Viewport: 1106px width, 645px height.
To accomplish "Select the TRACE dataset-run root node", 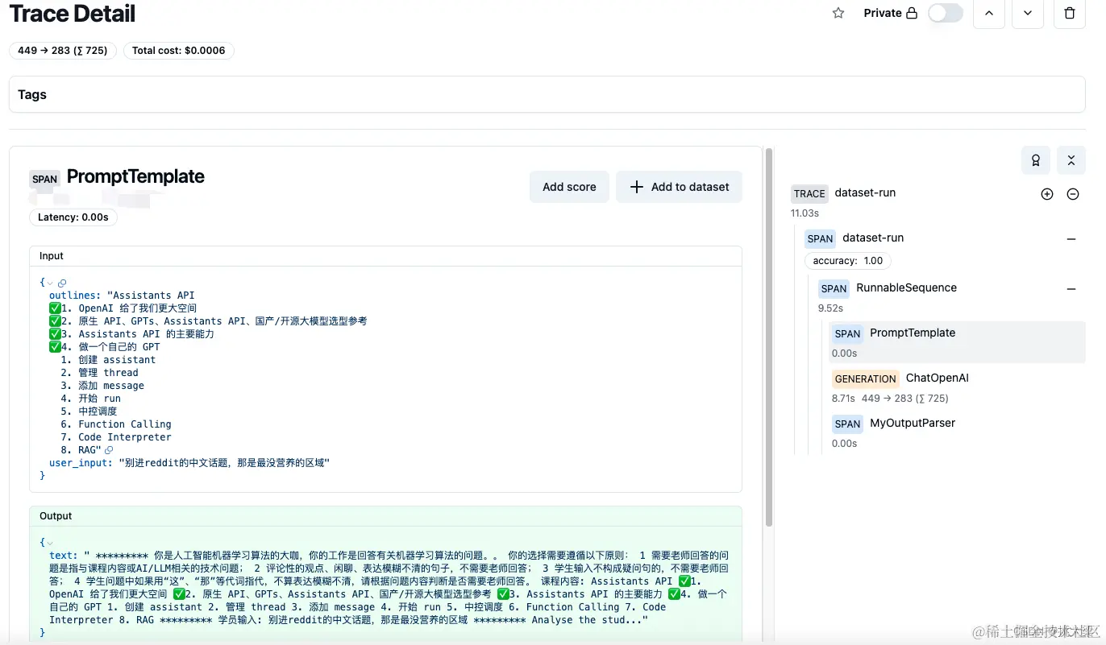I will [937, 201].
